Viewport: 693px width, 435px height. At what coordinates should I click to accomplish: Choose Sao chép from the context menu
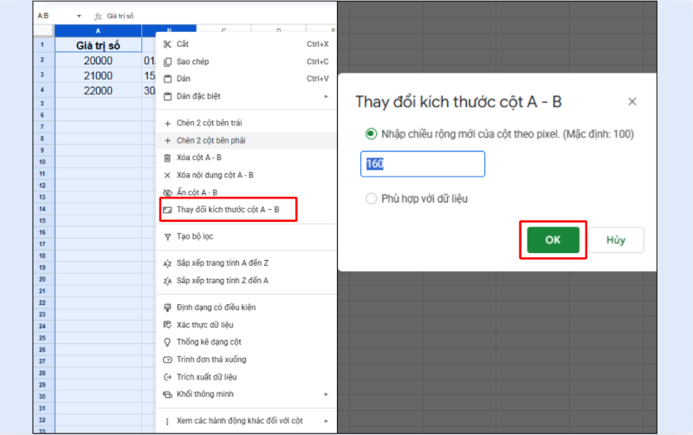point(246,62)
